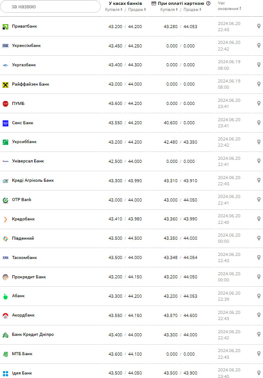Click the Ідея Банк blue dots logo
This screenshot has height=378, width=263.
pyautogui.click(x=5, y=374)
